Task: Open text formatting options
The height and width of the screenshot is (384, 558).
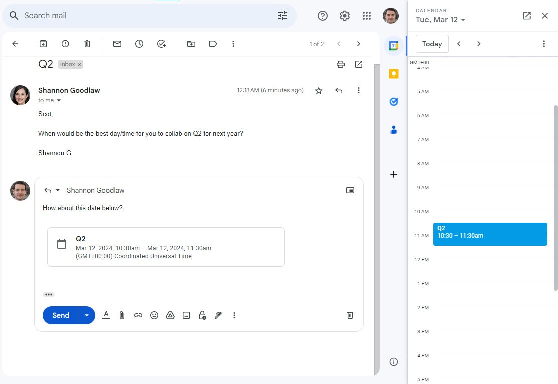Action: coord(106,315)
